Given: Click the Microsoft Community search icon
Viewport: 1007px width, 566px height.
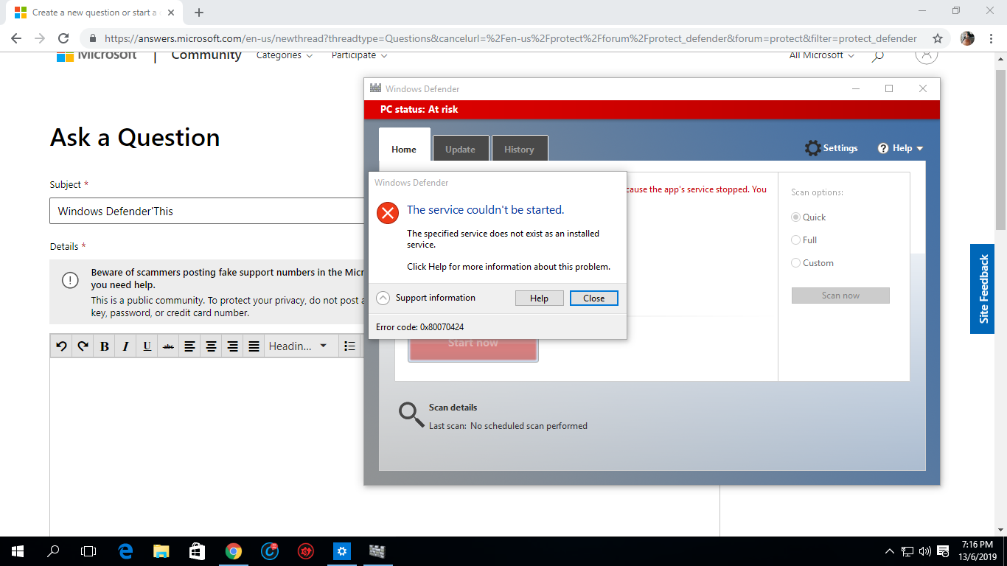Looking at the screenshot, I should pos(878,56).
